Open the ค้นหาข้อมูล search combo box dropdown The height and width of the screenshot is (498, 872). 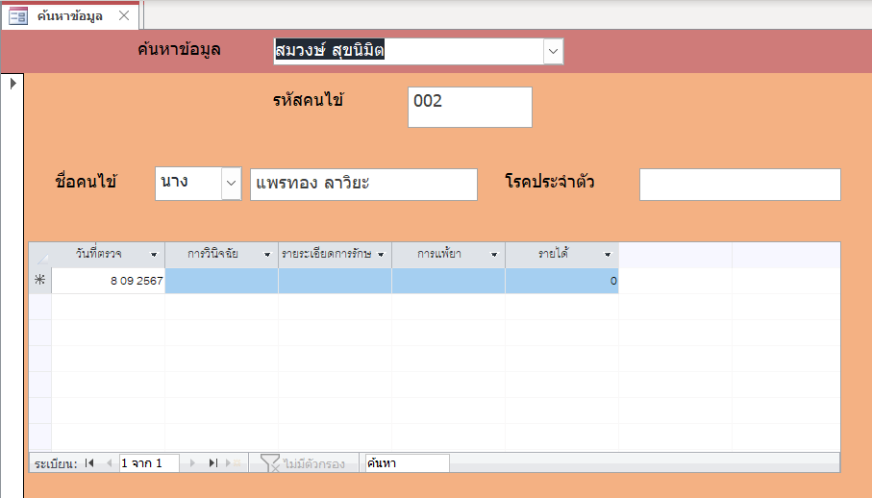tap(553, 51)
